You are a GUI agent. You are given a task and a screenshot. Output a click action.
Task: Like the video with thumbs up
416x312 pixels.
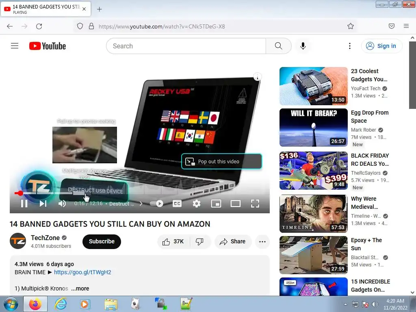tap(173, 241)
